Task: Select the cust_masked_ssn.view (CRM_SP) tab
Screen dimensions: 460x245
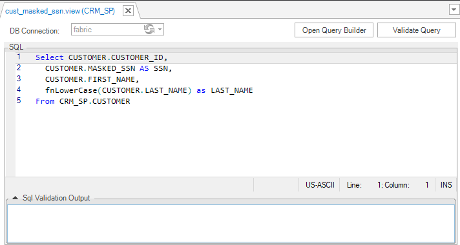Action: [60, 11]
